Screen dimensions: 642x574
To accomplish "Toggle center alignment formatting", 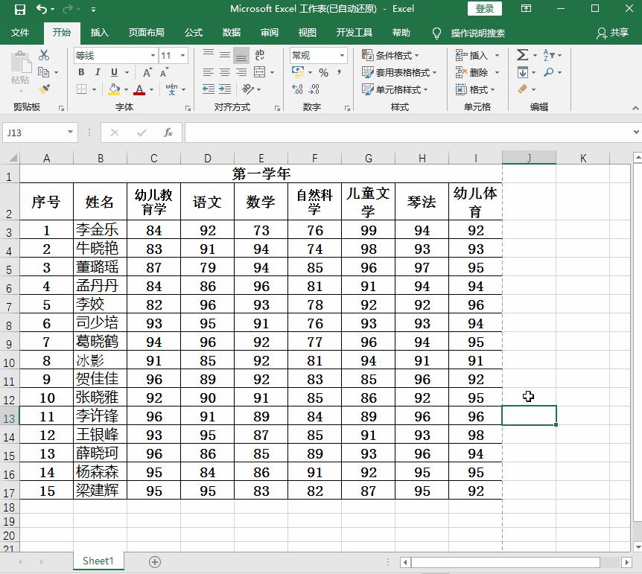I will click(224, 72).
